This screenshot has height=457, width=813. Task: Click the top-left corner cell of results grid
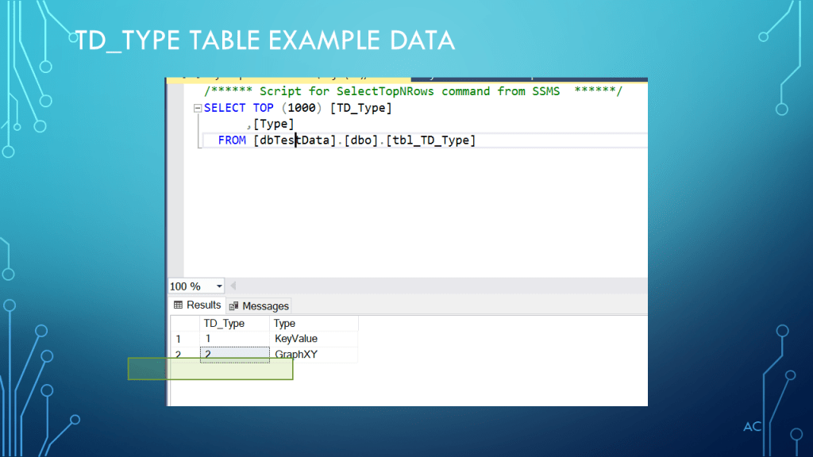tap(184, 324)
